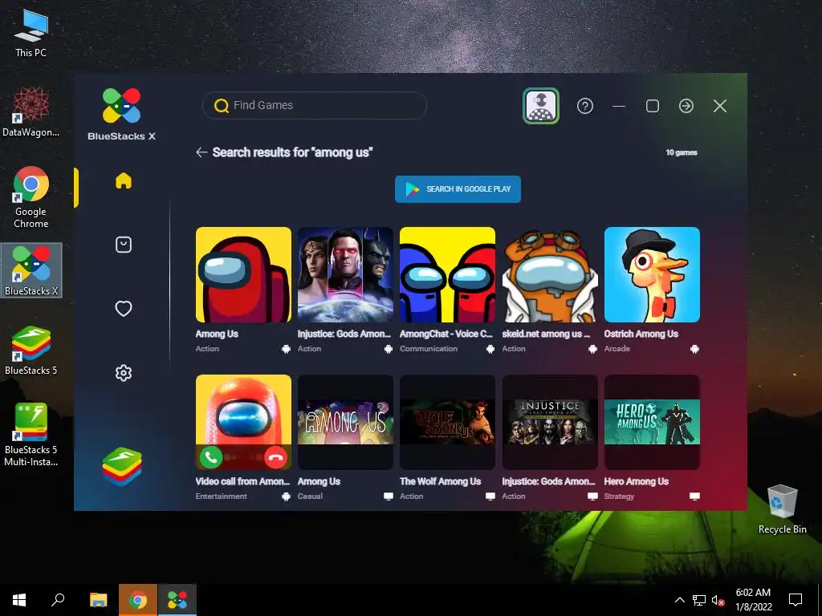
Task: Click the Android icon under Video call from Among Us
Action: (286, 496)
